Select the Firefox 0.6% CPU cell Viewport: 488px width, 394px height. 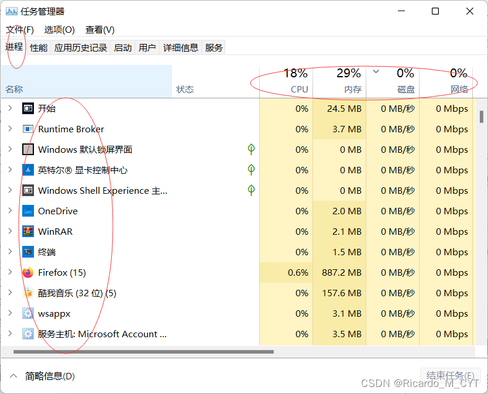coord(286,273)
